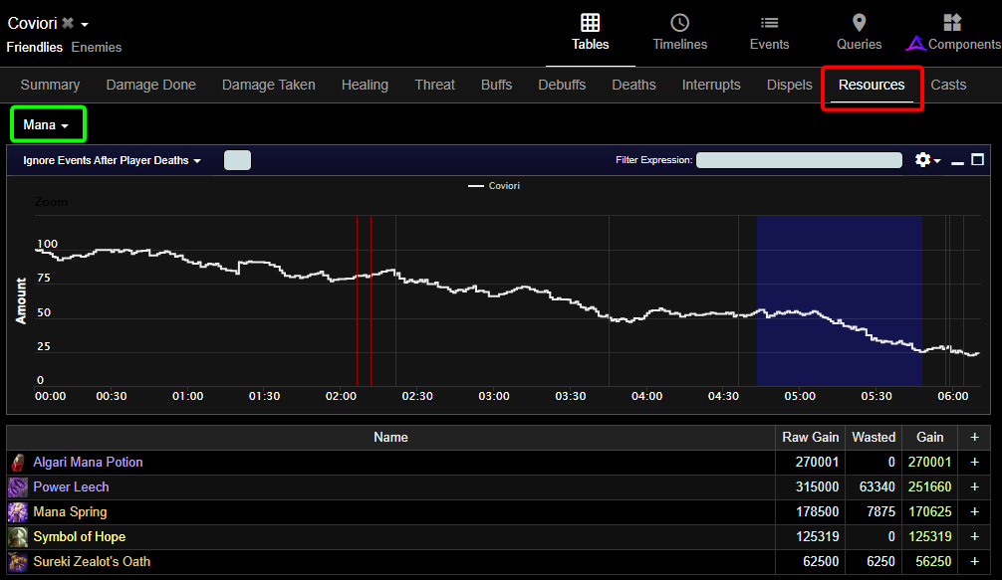Expand the Symbol of Hope row plus

click(x=974, y=536)
